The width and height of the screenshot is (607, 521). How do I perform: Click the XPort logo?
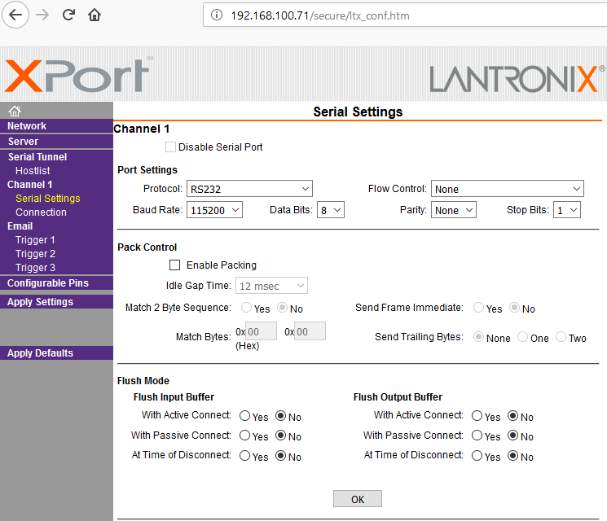(x=78, y=75)
